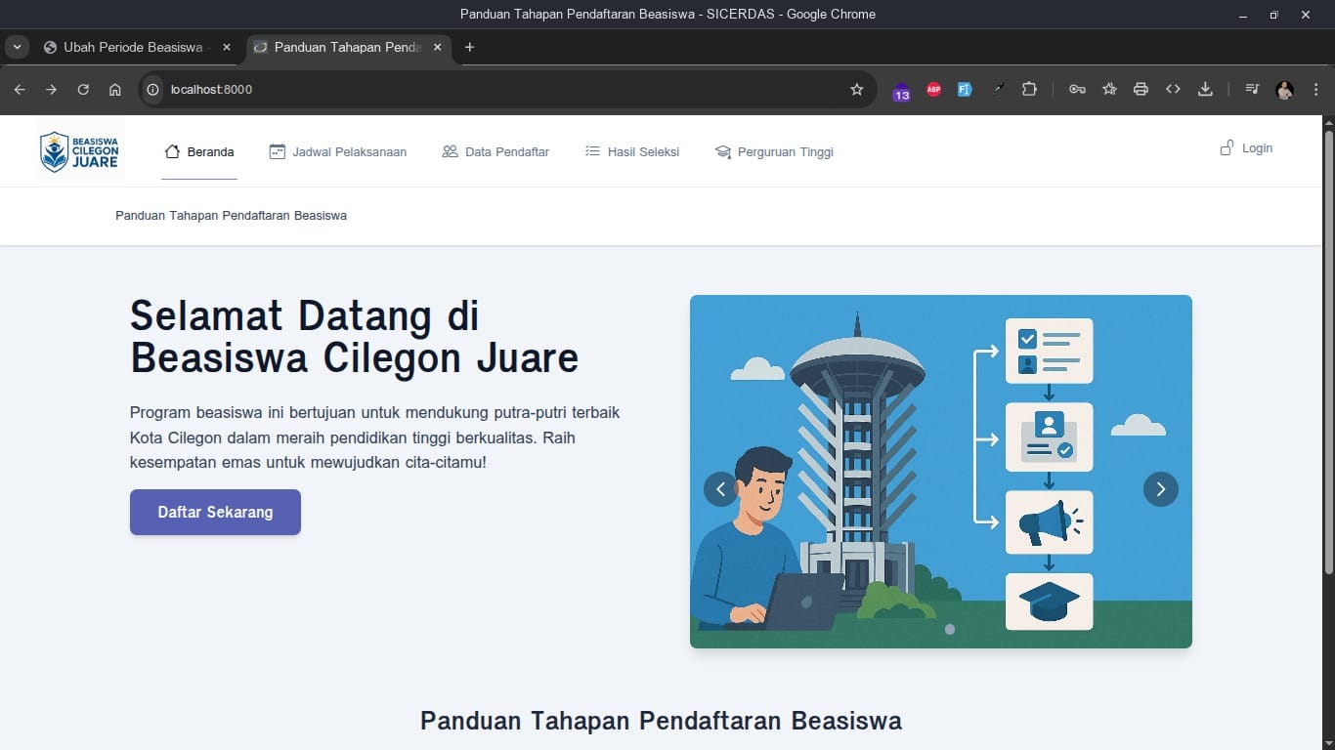1335x750 pixels.
Task: Open the Perguruan Tinggi menu
Action: coord(774,151)
